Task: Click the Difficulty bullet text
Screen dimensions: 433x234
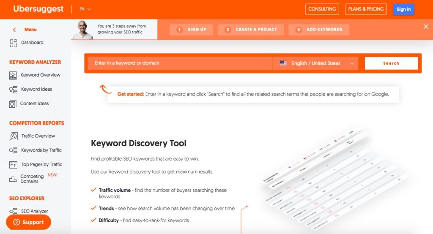Action: click(144, 220)
